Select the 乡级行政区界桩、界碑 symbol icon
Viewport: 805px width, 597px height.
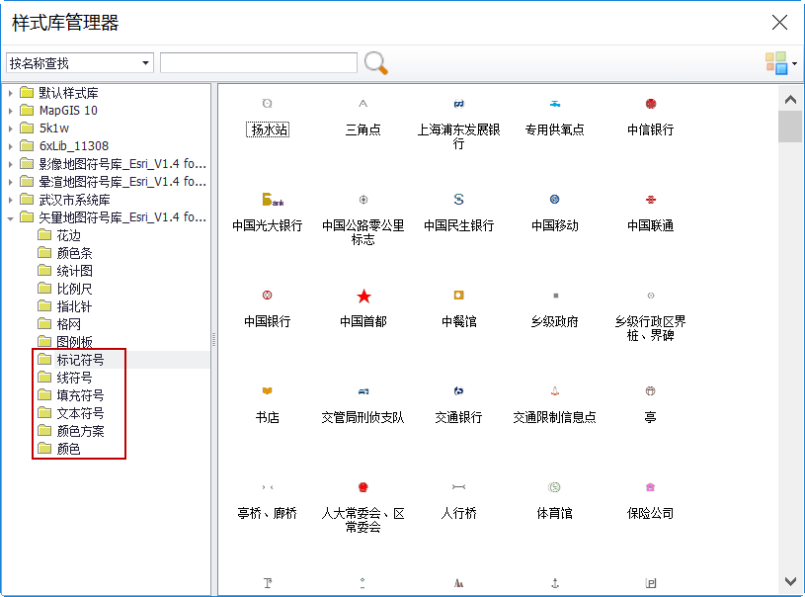coord(651,296)
